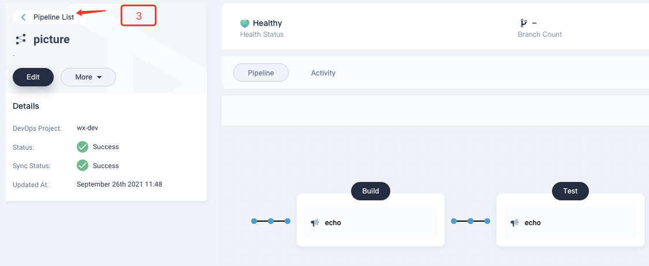This screenshot has width=649, height=266.
Task: Select the Test stage label
Action: (570, 191)
